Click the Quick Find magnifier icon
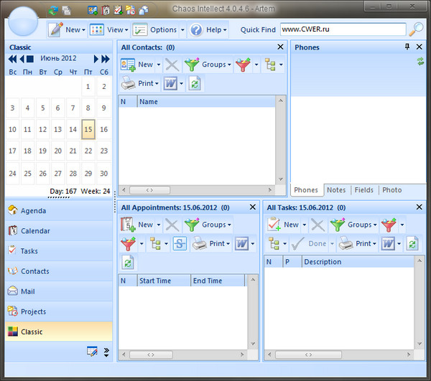Screen dimensions: 431x381 coord(416,29)
